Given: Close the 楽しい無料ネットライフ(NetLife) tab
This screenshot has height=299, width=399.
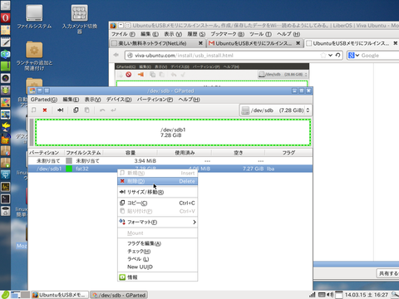Looking at the screenshot, I should [200, 43].
